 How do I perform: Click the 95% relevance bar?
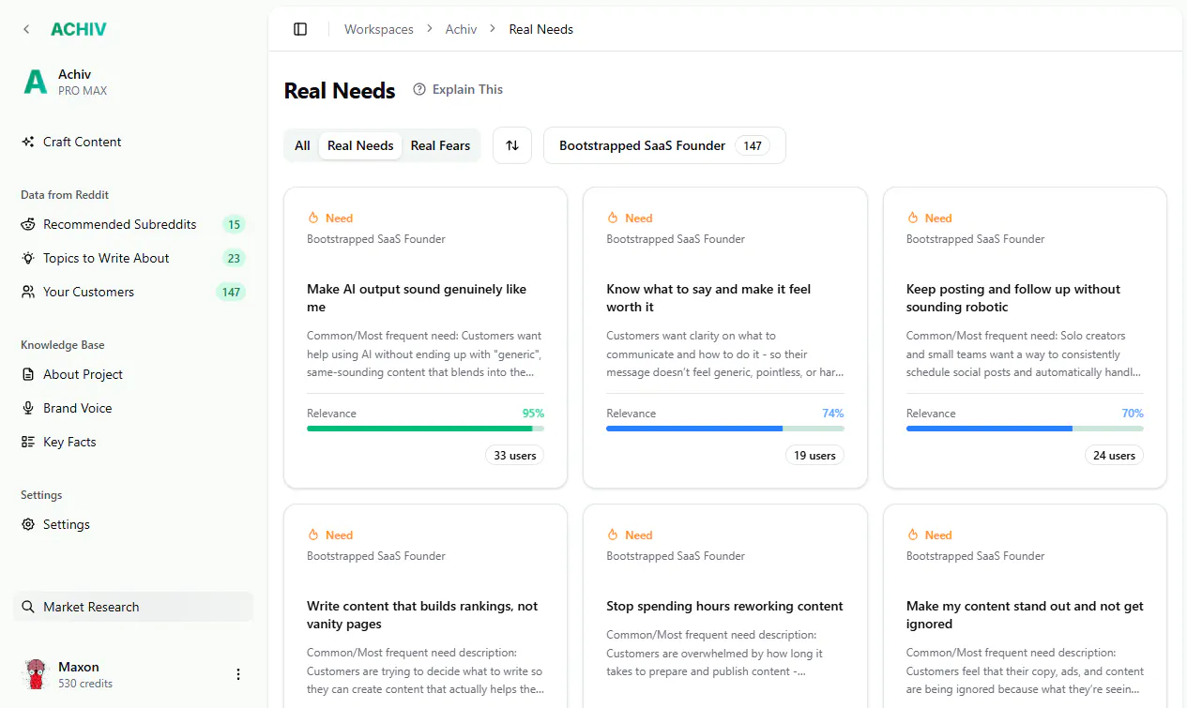tap(425, 429)
